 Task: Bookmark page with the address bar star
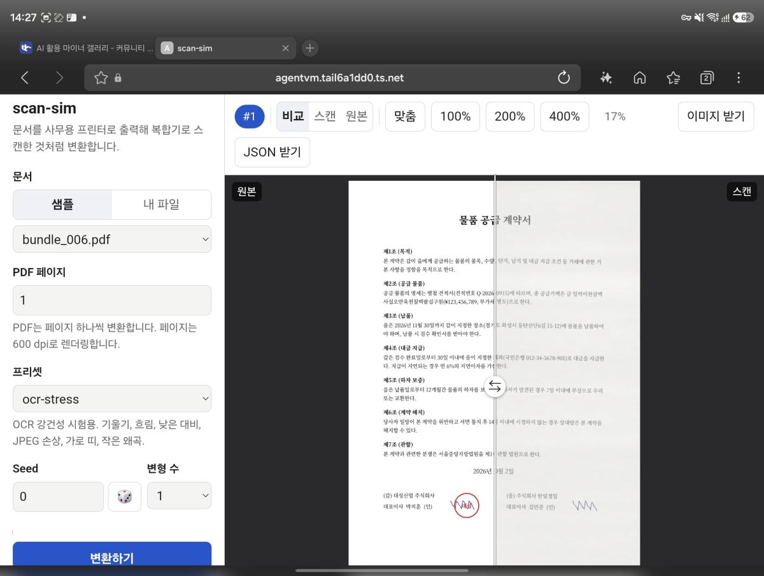(x=101, y=78)
